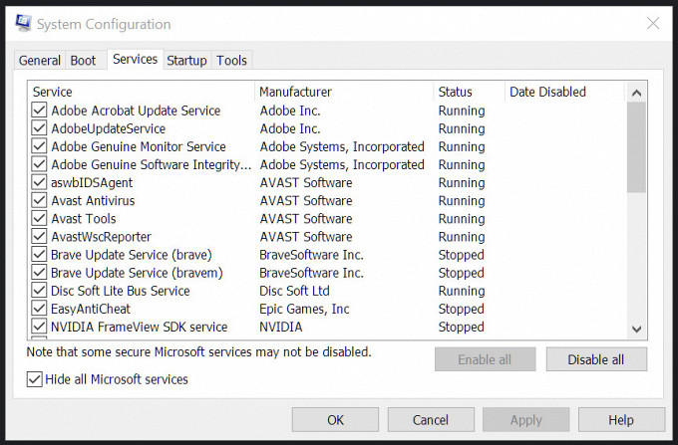Confirm changes with the OK button
Image resolution: width=678 pixels, height=445 pixels.
[x=335, y=420]
